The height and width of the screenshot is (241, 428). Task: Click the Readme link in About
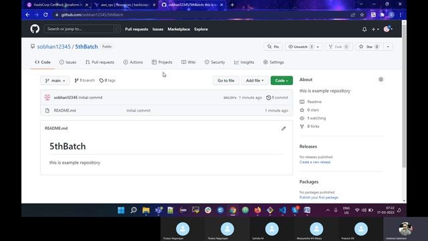point(314,102)
